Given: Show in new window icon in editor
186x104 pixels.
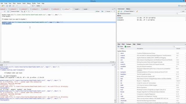Looking at the screenshot, I should pos(5,12).
